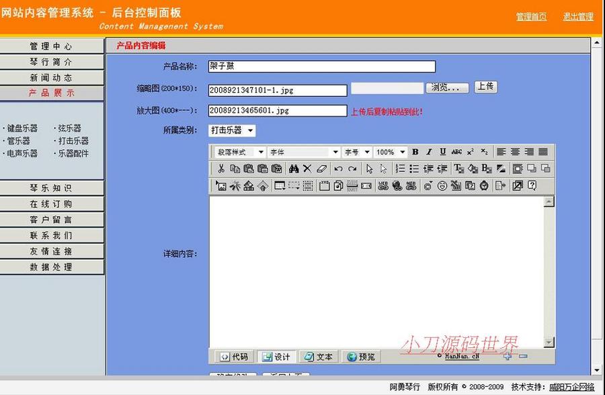This screenshot has width=605, height=395.
Task: Click the 退出管理 logout link
Action: [577, 17]
